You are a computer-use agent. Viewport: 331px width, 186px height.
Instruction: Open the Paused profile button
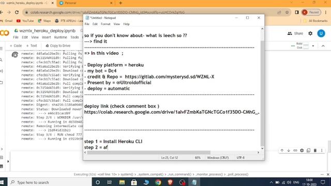(x=311, y=12)
